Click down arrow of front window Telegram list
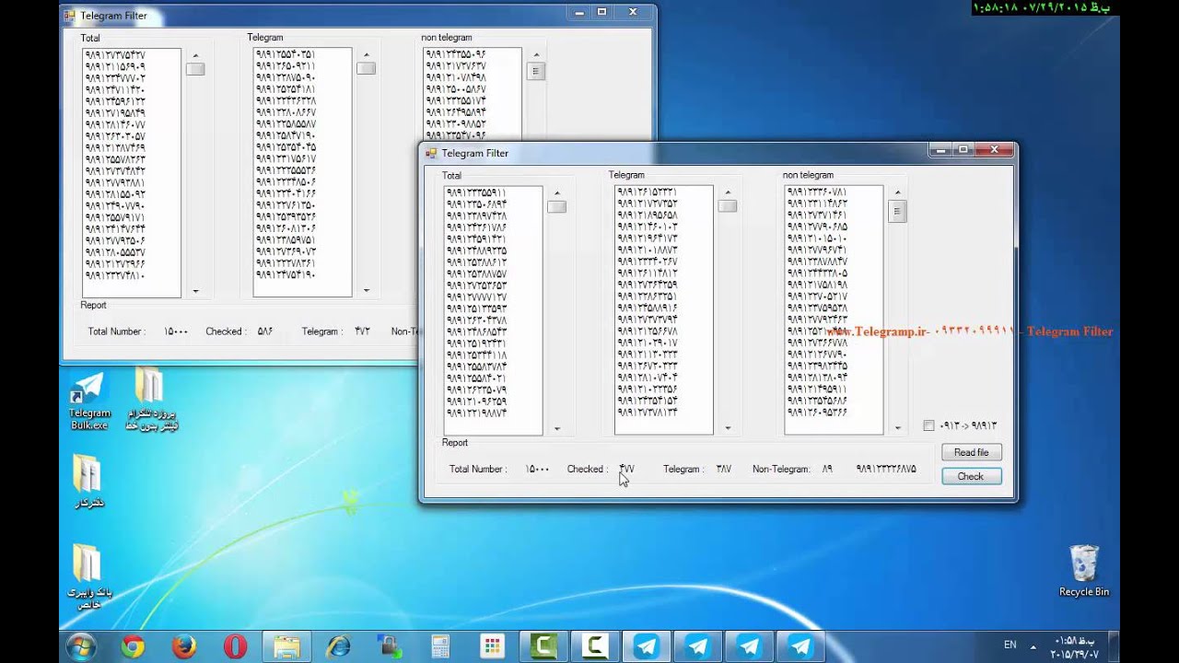Screen dimensions: 1179x663 click(728, 428)
